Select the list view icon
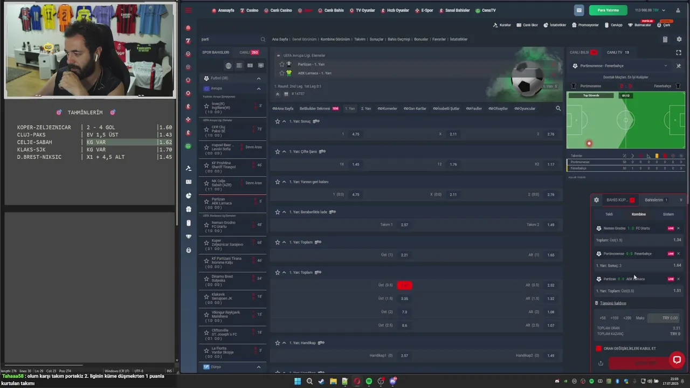 (x=239, y=66)
